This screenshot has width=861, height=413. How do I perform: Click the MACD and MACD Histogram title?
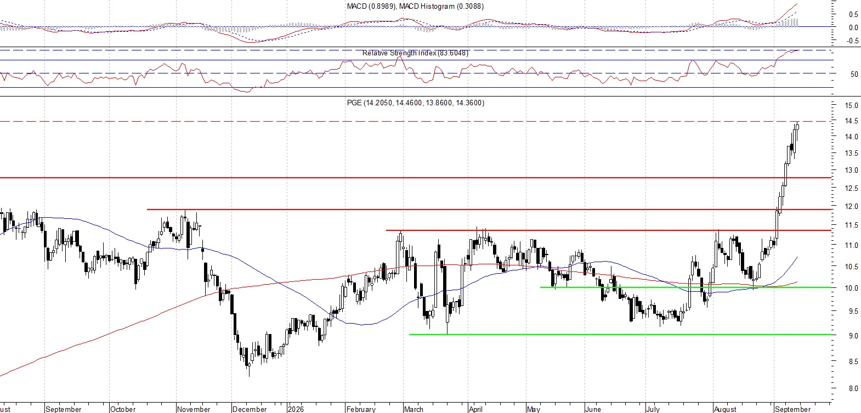pos(415,6)
